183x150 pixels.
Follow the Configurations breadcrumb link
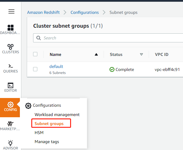(85, 12)
